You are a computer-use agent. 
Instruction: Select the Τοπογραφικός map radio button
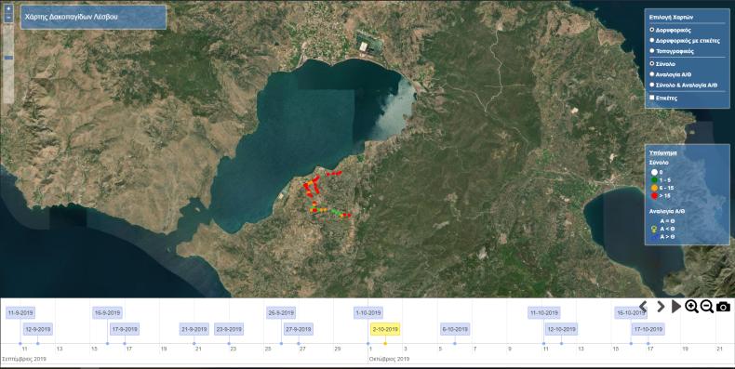(x=651, y=50)
